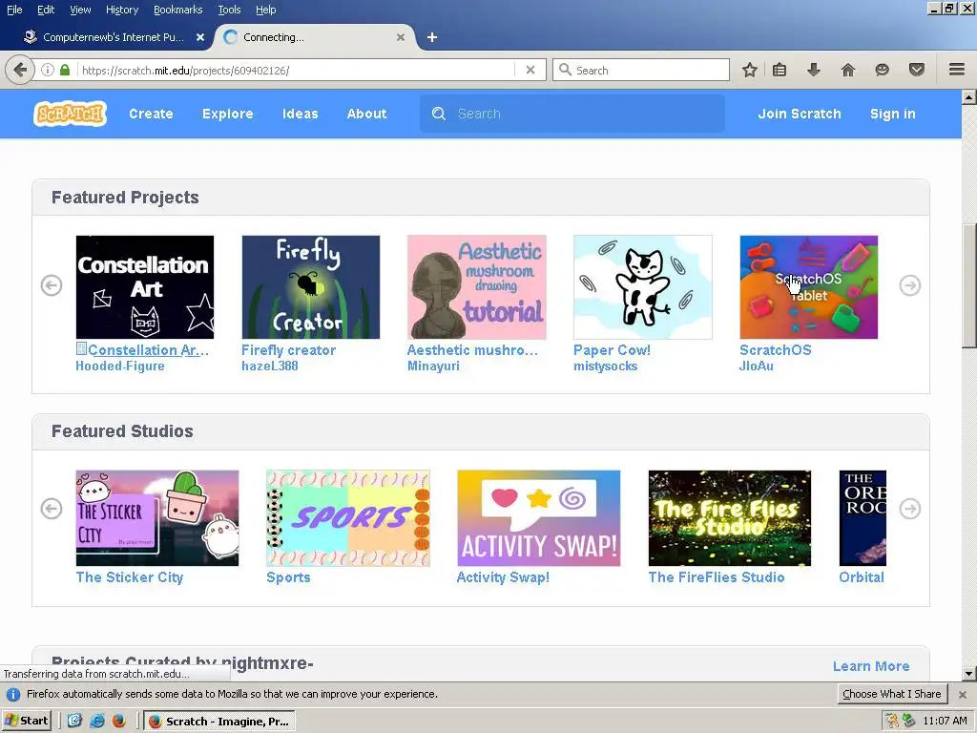The height and width of the screenshot is (733, 977).
Task: Click the Scratch logo in the navbar
Action: 70,115
